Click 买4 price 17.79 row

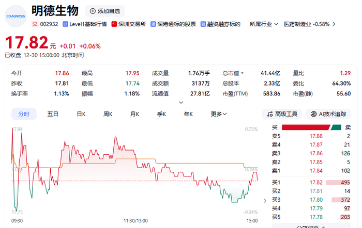[x=311, y=208]
